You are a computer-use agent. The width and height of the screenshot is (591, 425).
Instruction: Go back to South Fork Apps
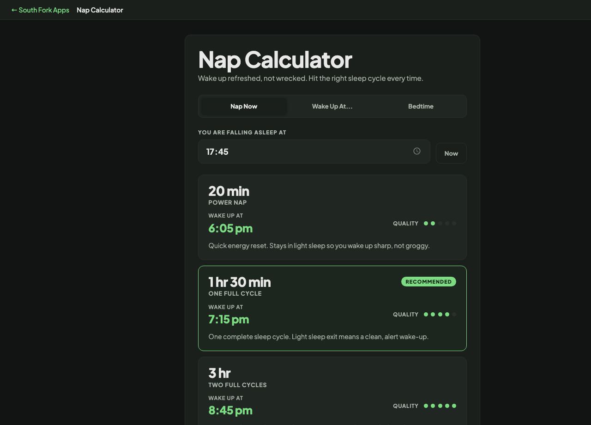point(40,10)
